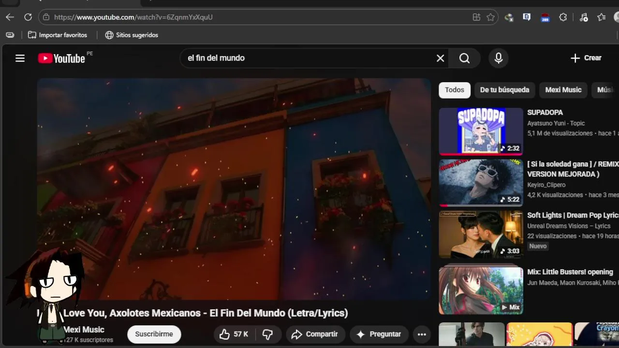Clear the search text with the X icon

tap(440, 58)
